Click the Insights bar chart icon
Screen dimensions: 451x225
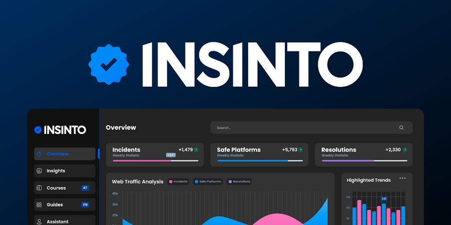pos(39,171)
